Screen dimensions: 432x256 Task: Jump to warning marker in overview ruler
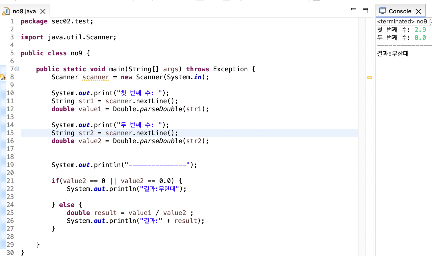pyautogui.click(x=369, y=77)
